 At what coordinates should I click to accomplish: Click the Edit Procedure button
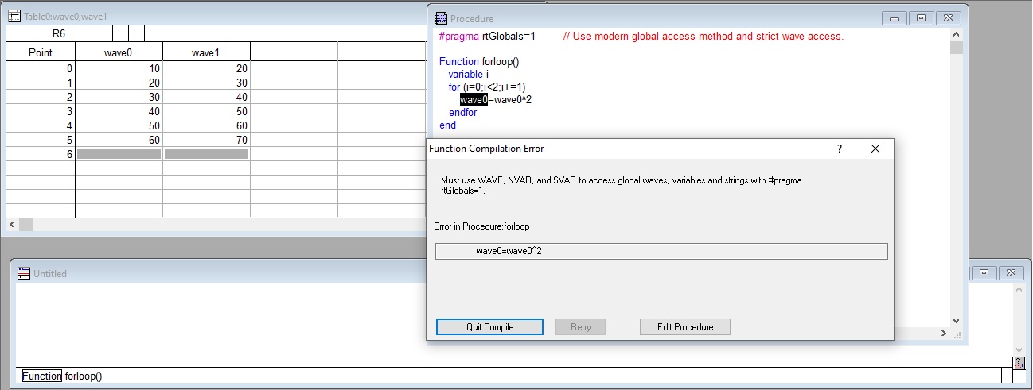tap(684, 327)
